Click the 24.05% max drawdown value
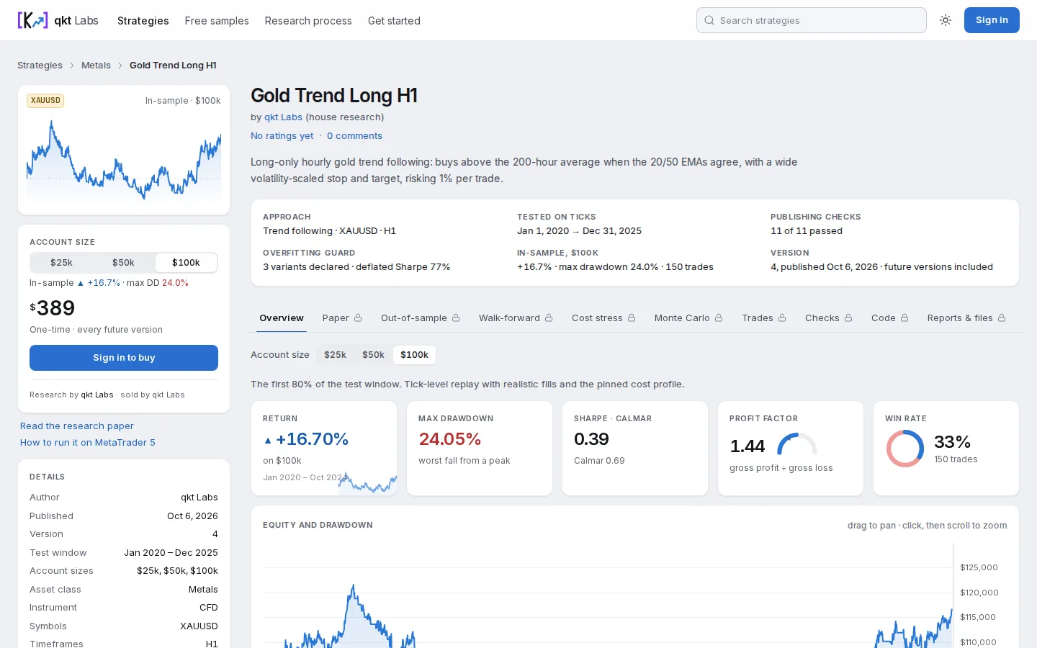This screenshot has height=648, width=1037. pyautogui.click(x=450, y=439)
